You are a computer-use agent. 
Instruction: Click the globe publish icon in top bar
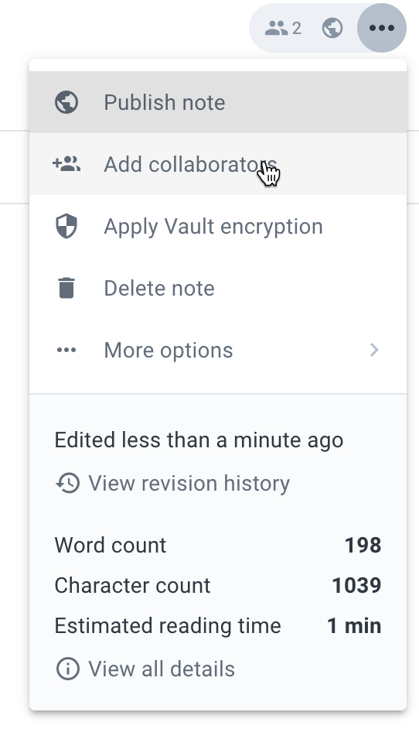(332, 28)
